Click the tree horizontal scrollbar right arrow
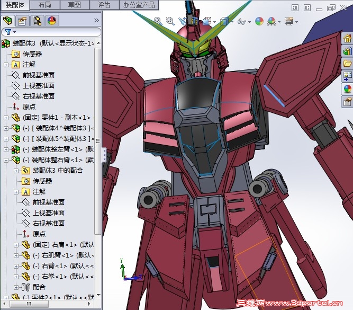 89,304
